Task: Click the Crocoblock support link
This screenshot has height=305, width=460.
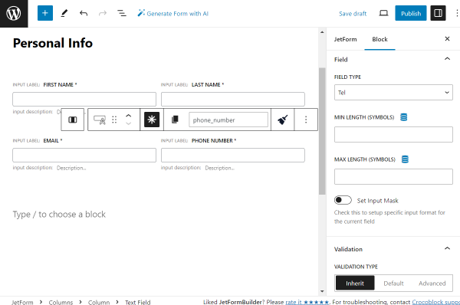Action: click(436, 302)
